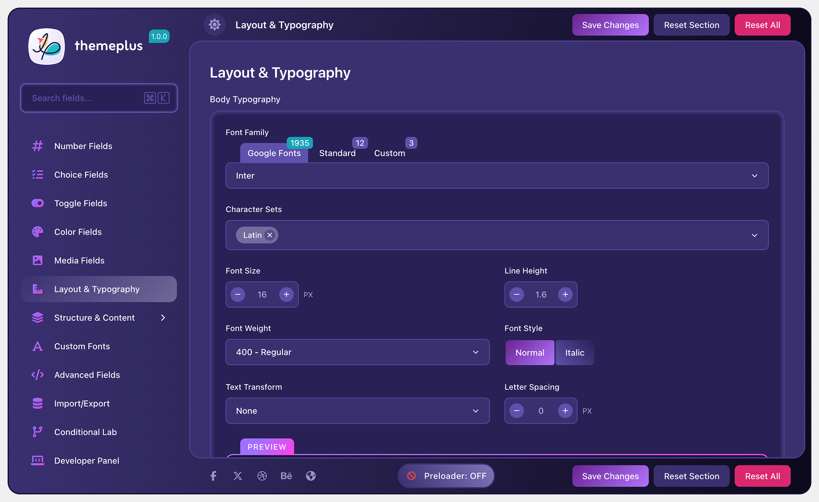The width and height of the screenshot is (819, 502).
Task: Switch to the Google Fonts tab
Action: pyautogui.click(x=274, y=153)
